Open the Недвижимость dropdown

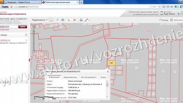coord(40,20)
